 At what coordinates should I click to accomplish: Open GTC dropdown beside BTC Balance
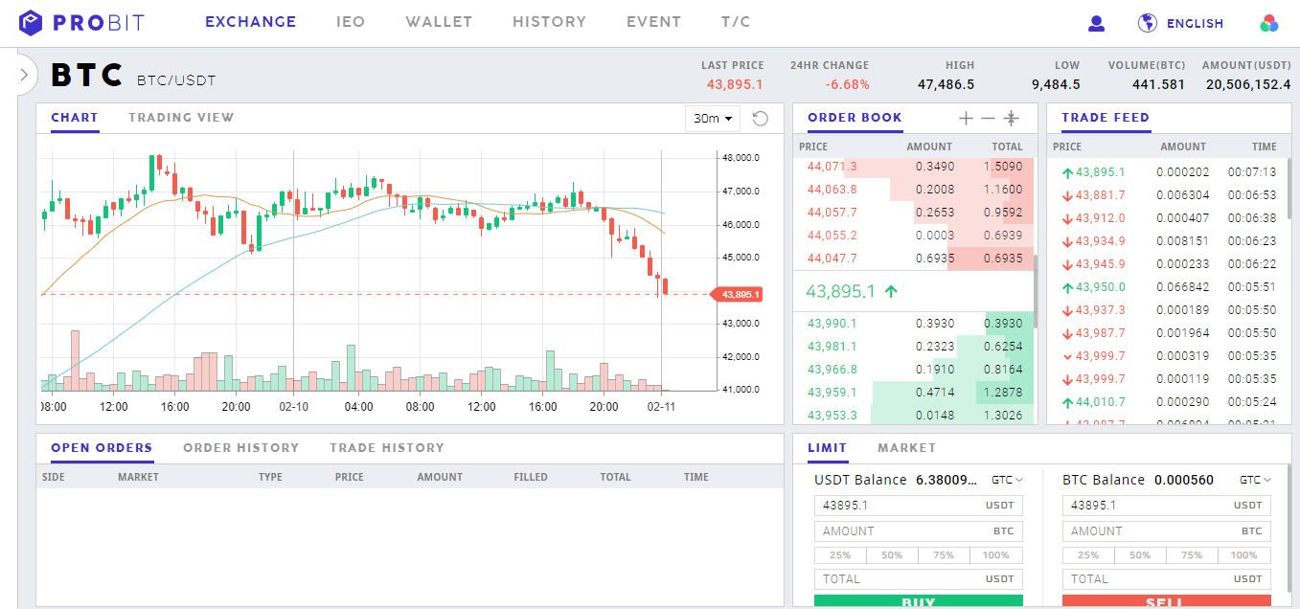(x=1255, y=480)
